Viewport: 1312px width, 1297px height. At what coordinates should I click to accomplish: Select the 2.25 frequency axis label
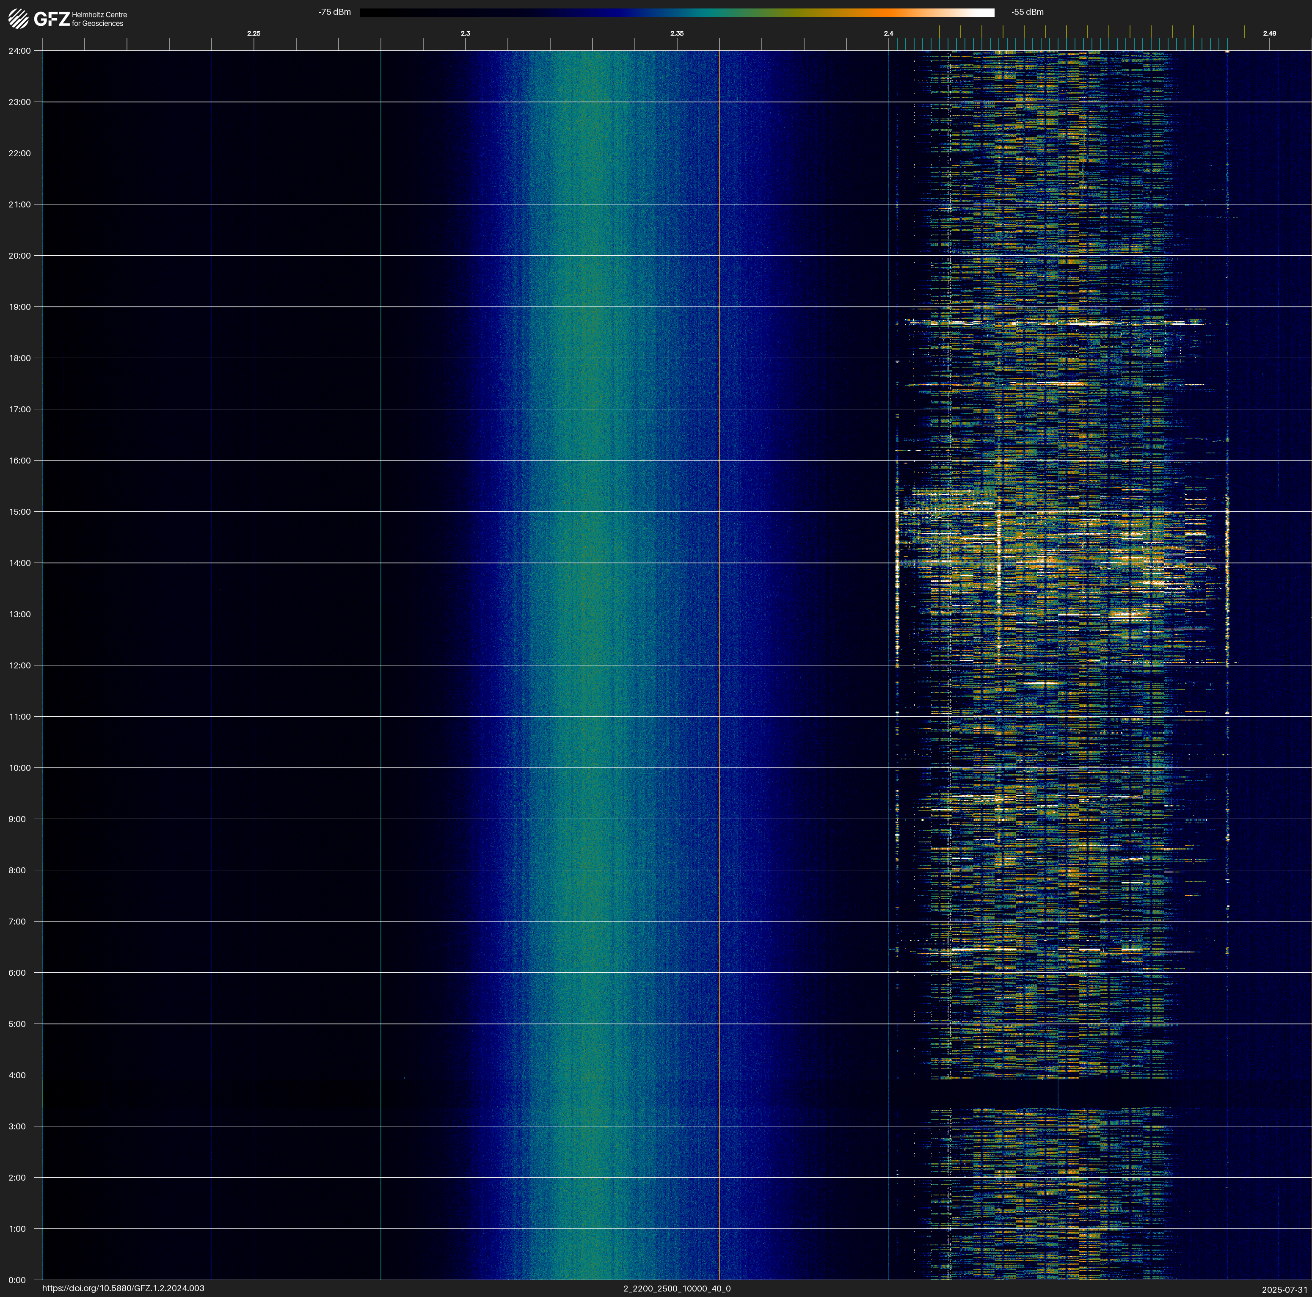pos(253,33)
